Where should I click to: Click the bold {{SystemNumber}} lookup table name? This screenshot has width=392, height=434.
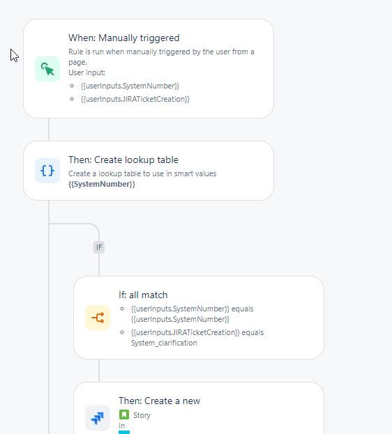(x=102, y=184)
